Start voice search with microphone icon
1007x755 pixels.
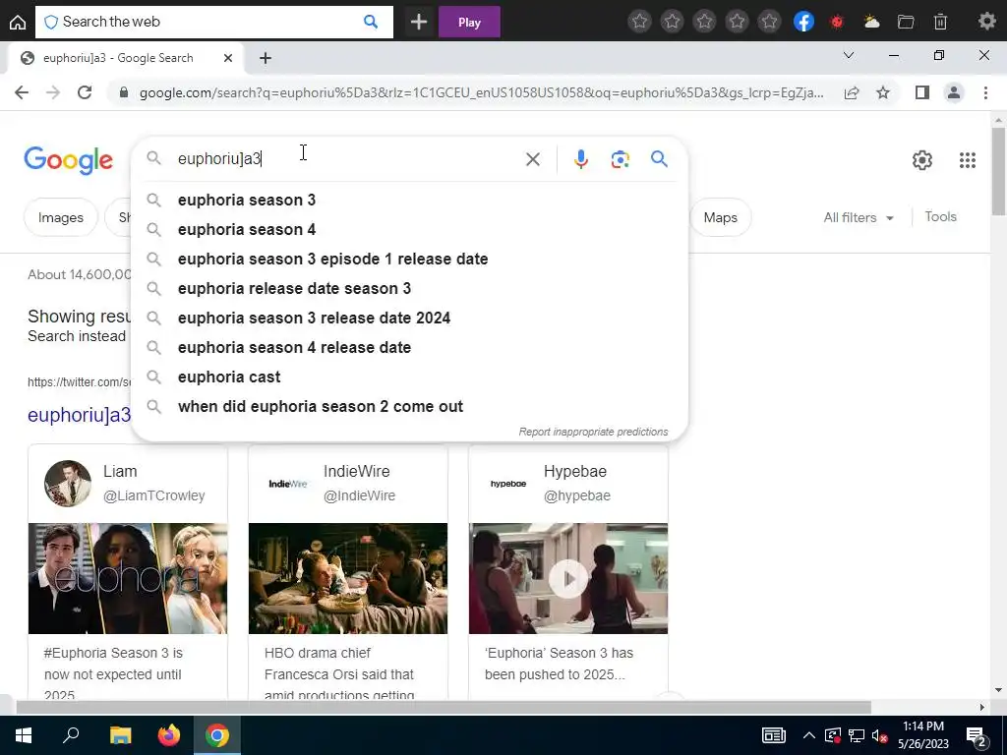tap(580, 159)
